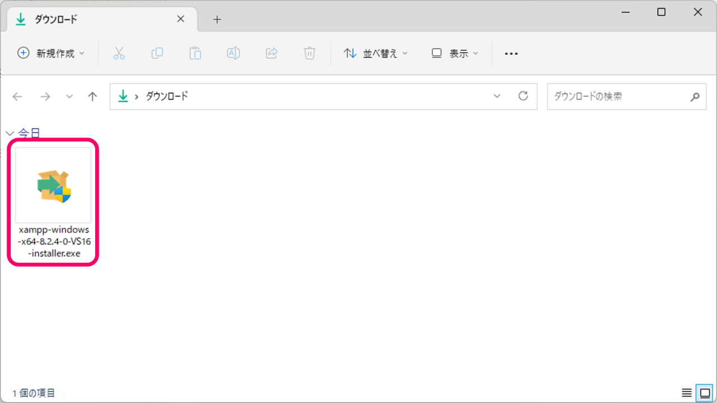Screen dimensions: 717x403
Task: Switch to large thumbnails view icon
Action: [705, 393]
